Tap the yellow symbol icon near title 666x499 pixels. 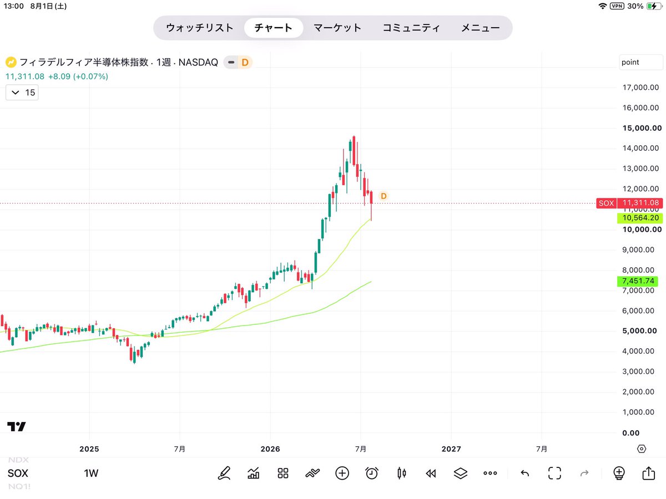pos(11,62)
